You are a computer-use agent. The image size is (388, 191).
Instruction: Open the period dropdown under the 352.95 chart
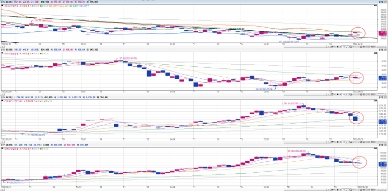345,46
